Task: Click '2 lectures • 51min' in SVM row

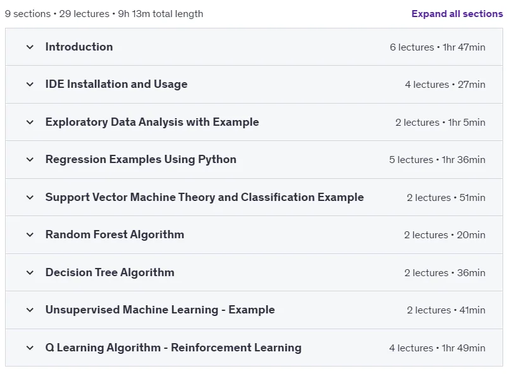Action: [x=446, y=198]
